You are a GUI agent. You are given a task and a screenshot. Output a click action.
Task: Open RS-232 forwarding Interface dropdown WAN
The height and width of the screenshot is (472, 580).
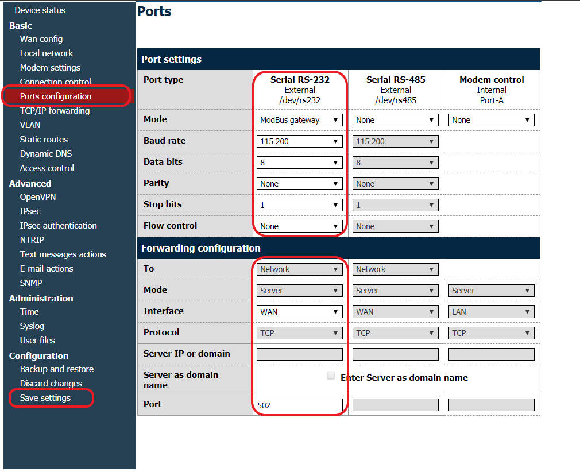[300, 312]
